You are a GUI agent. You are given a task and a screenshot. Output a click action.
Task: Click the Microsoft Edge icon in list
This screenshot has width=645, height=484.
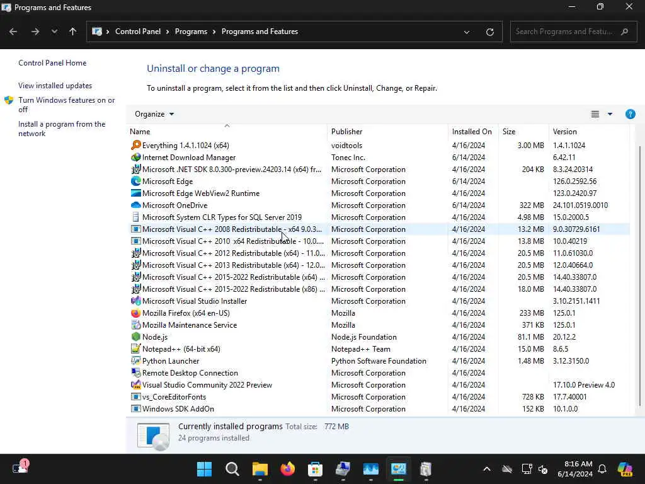tap(136, 181)
